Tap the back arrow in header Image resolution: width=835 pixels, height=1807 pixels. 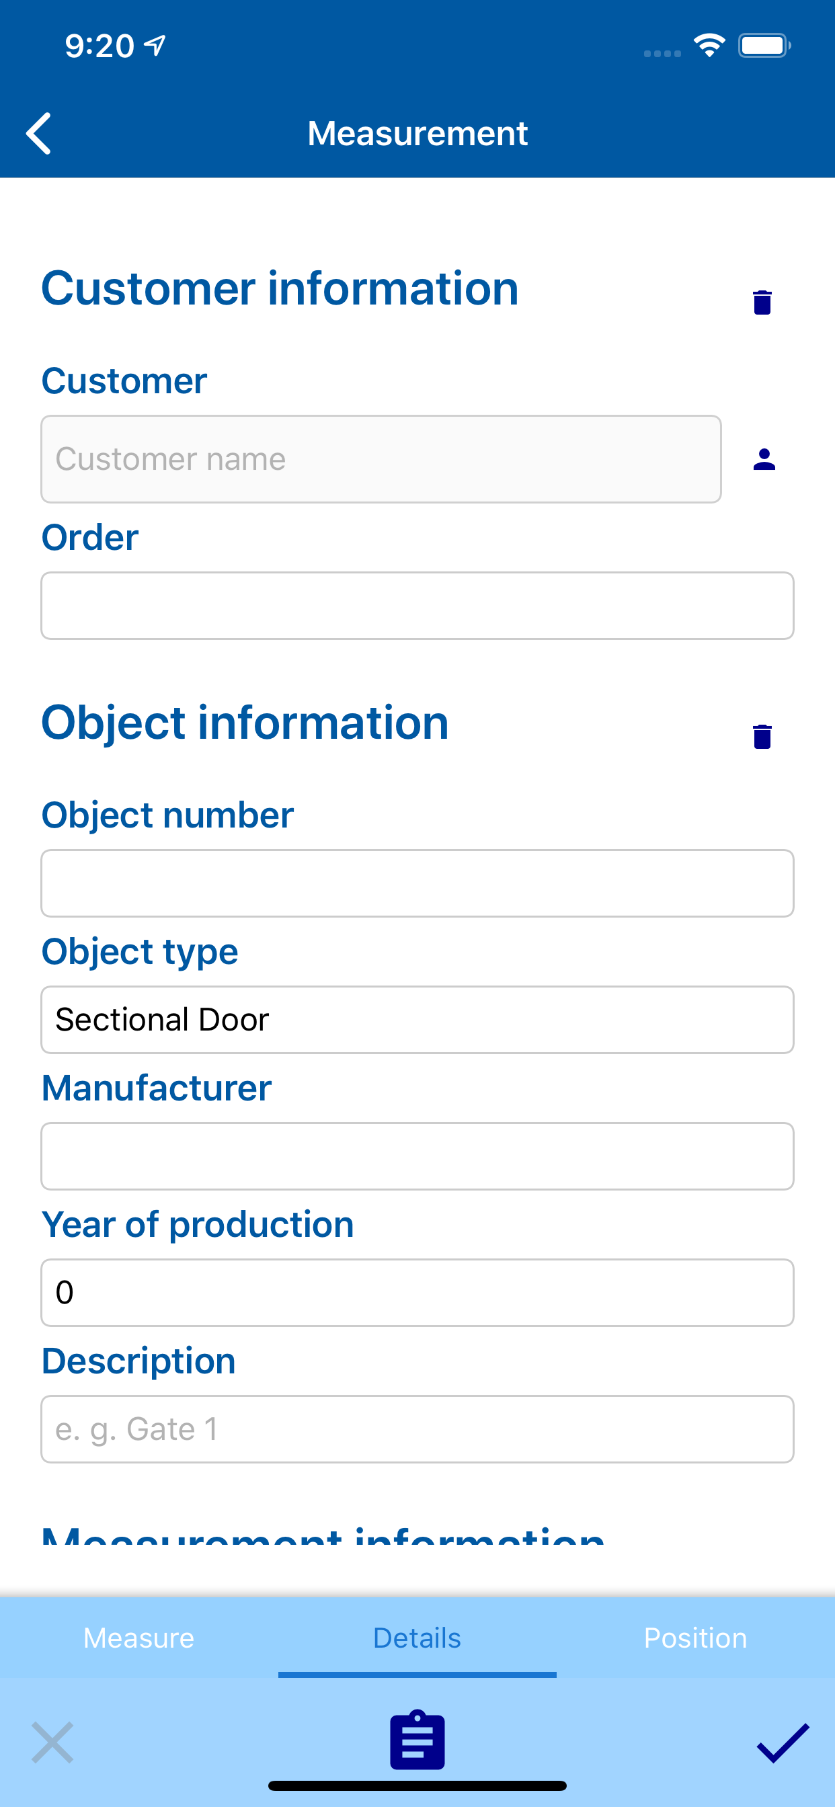(39, 133)
